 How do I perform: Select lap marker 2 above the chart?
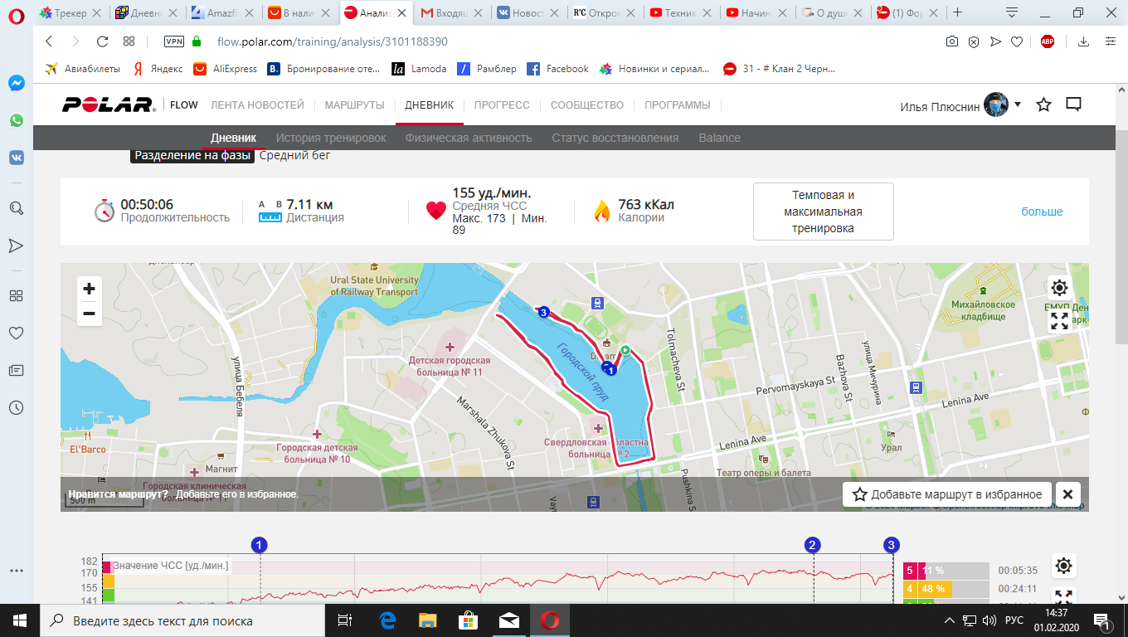(x=813, y=545)
